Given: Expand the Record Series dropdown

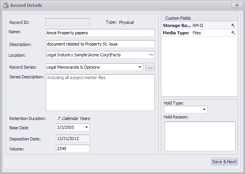Looking at the screenshot, I should pyautogui.click(x=139, y=67).
